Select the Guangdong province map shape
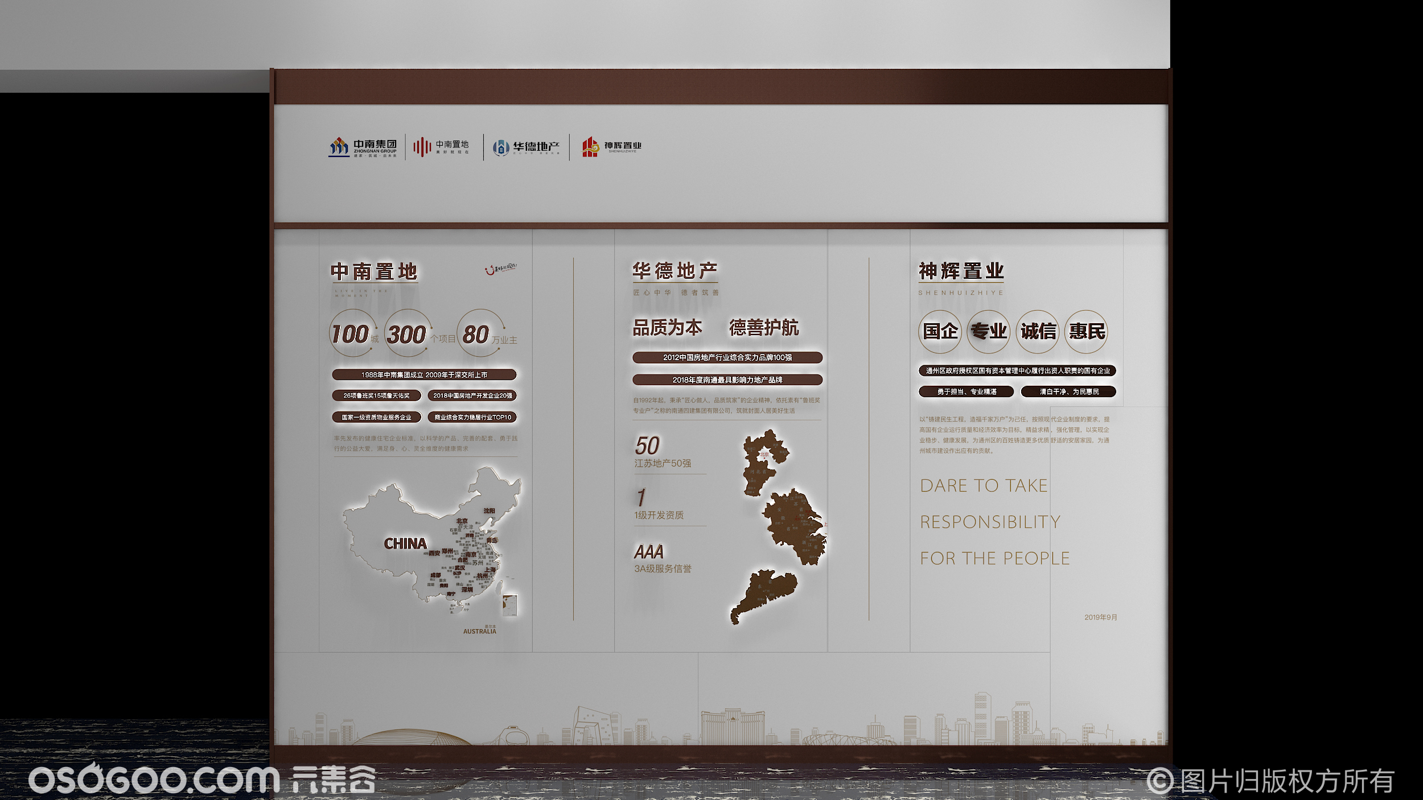1423x800 pixels. (764, 597)
